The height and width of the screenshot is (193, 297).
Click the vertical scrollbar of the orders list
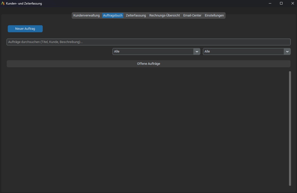290,128
